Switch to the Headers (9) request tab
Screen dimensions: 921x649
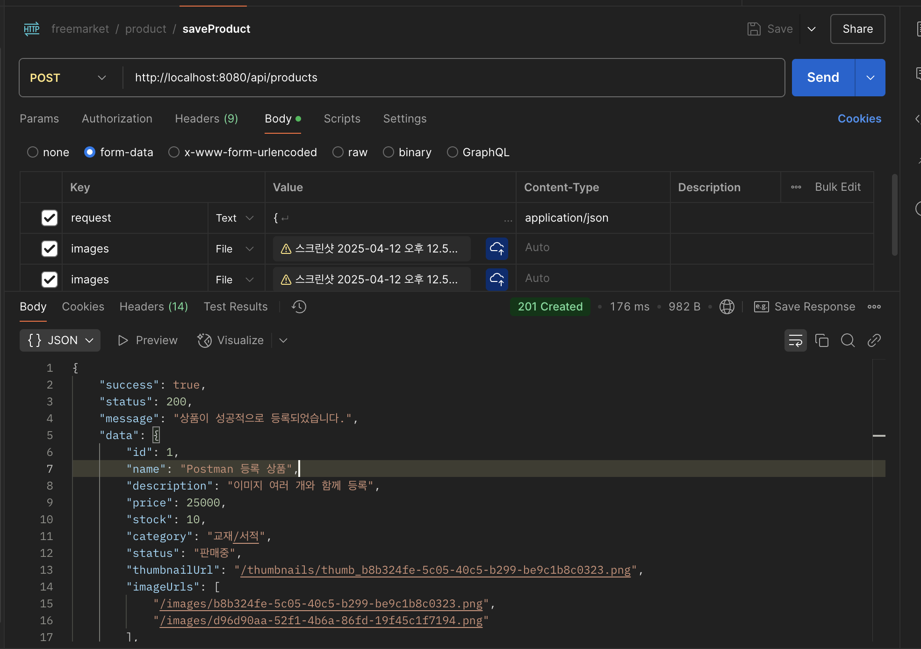(x=206, y=119)
